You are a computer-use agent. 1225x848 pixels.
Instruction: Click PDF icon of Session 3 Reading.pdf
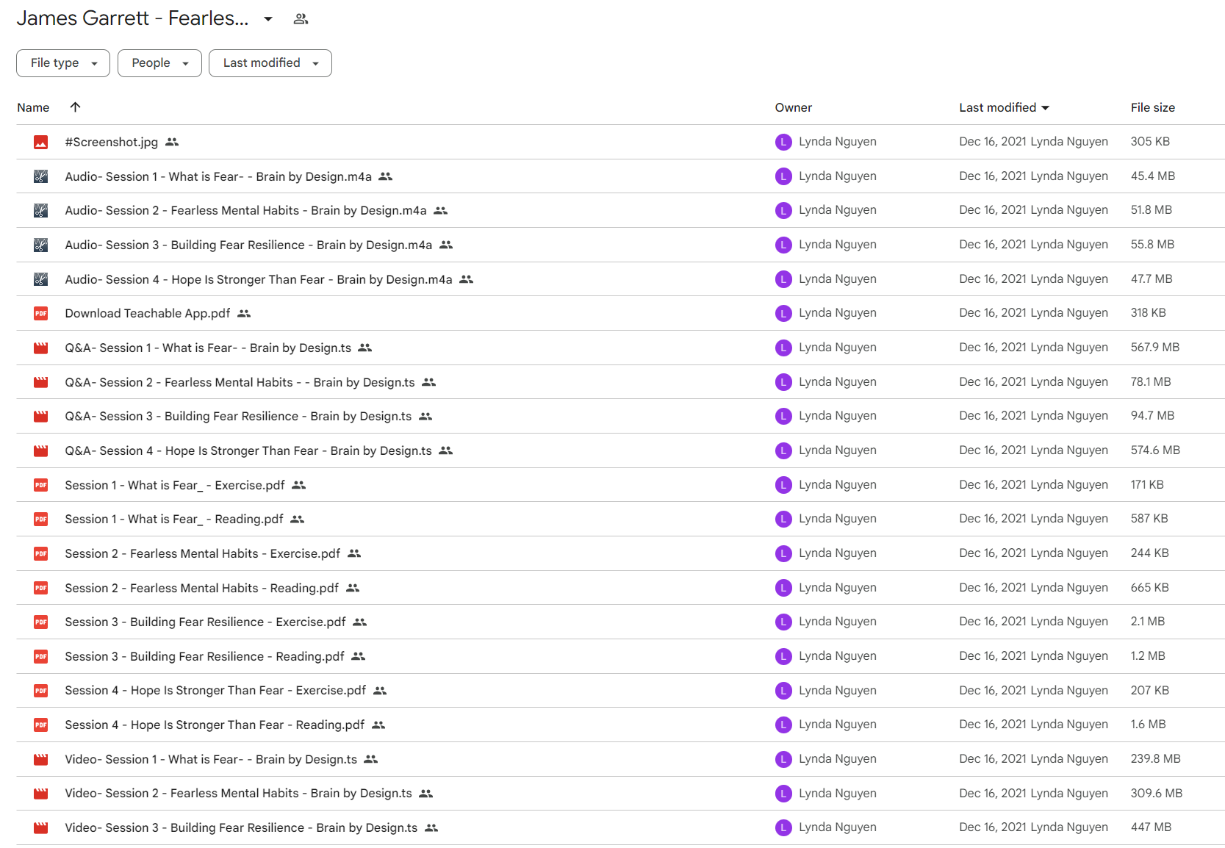click(x=41, y=657)
